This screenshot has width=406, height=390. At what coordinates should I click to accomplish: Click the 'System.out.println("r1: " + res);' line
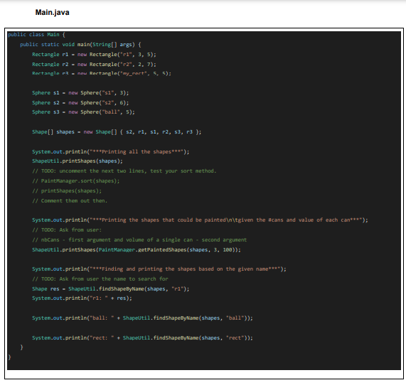82,298
